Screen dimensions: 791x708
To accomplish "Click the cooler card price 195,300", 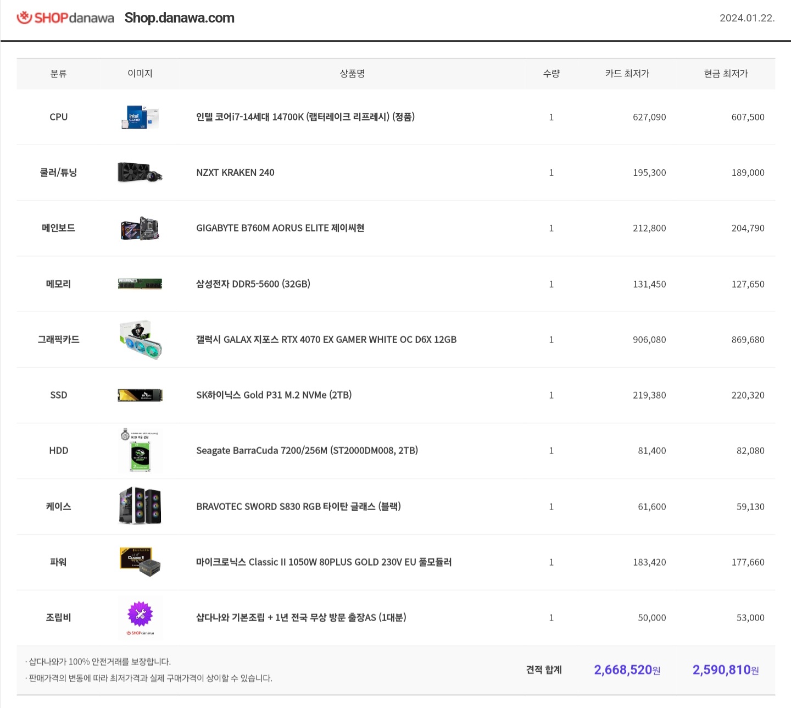I will tap(649, 173).
